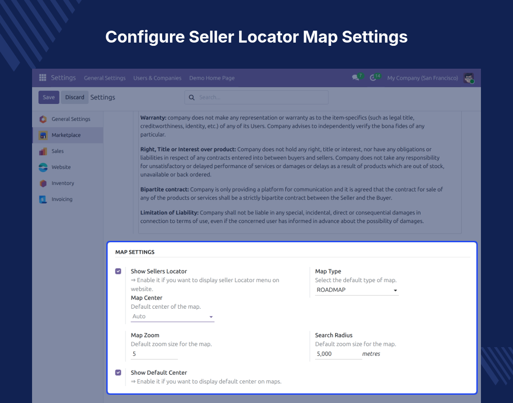Toggle Show Default Center checkbox
Viewport: 513px width, 403px height.
(118, 373)
